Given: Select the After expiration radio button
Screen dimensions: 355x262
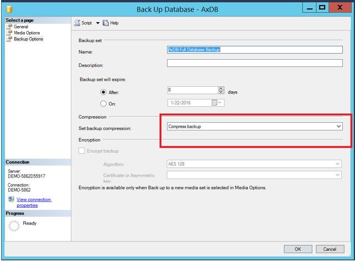Looking at the screenshot, I should (x=103, y=92).
